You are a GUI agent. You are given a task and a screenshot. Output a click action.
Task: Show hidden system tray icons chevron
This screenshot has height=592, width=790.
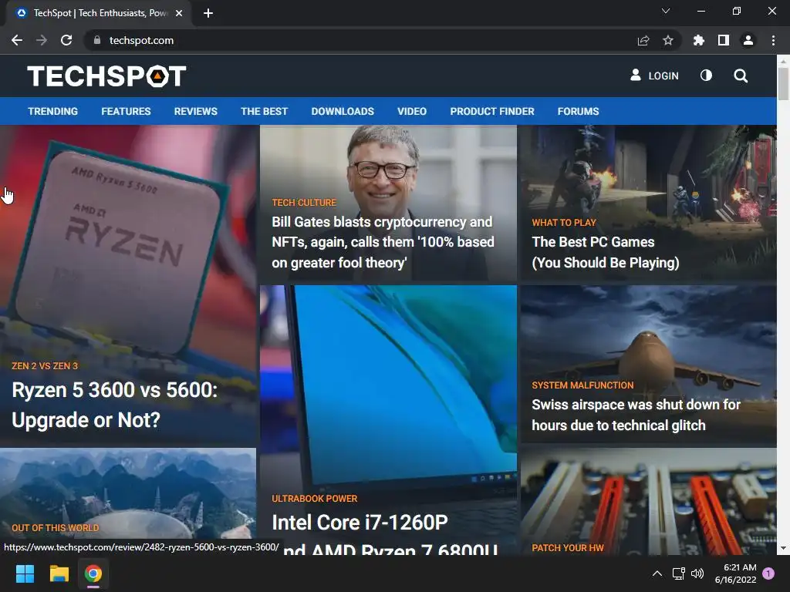657,573
